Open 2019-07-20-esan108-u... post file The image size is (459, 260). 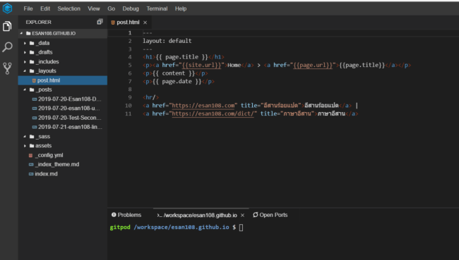(x=63, y=109)
